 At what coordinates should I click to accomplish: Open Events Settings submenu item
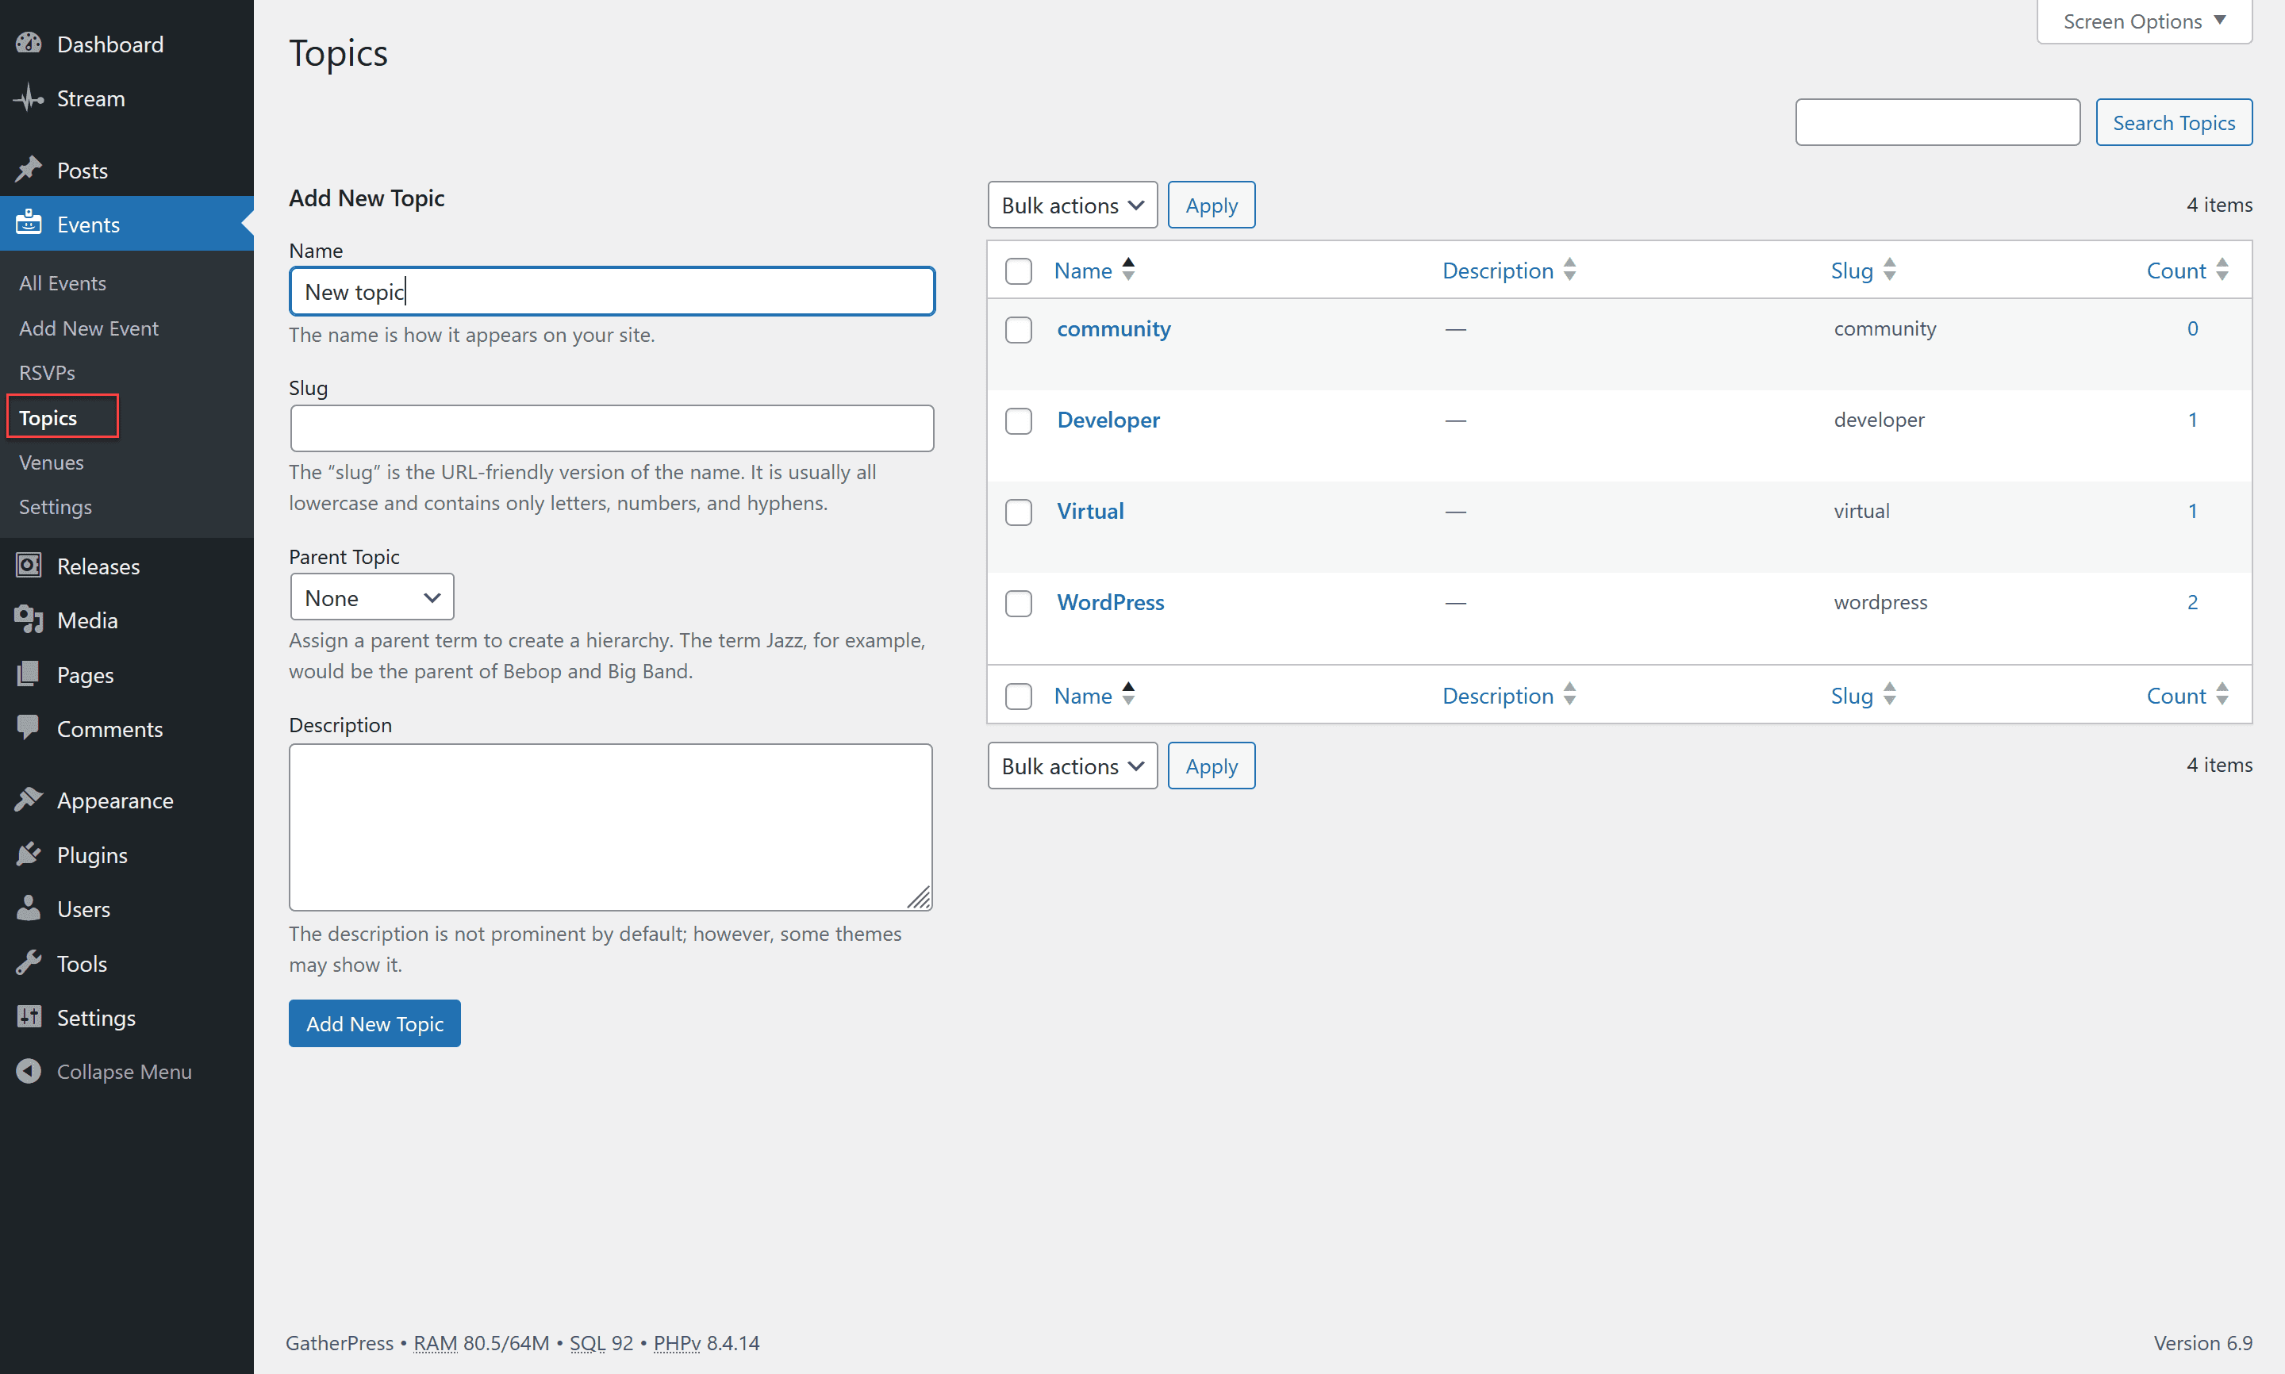point(56,506)
